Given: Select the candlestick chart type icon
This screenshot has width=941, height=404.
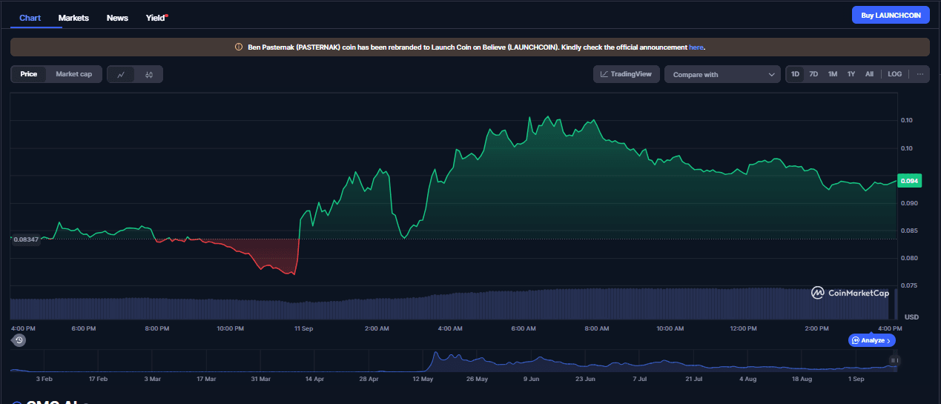Looking at the screenshot, I should pyautogui.click(x=149, y=74).
